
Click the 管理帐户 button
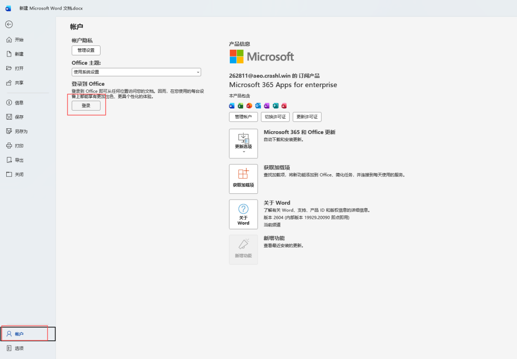click(x=243, y=117)
